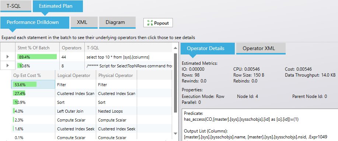The image size is (338, 141).
Task: Select the Estimated Plan tab
Action: coord(58,6)
